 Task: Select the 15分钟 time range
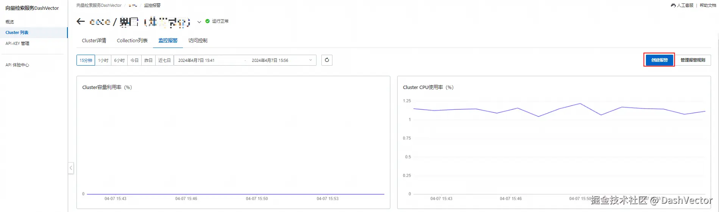(86, 60)
